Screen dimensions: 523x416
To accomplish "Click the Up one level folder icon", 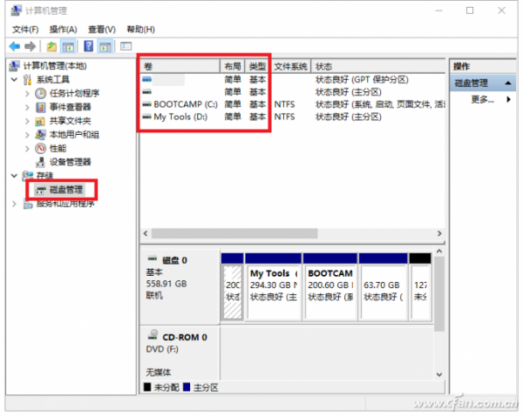I will click(52, 46).
